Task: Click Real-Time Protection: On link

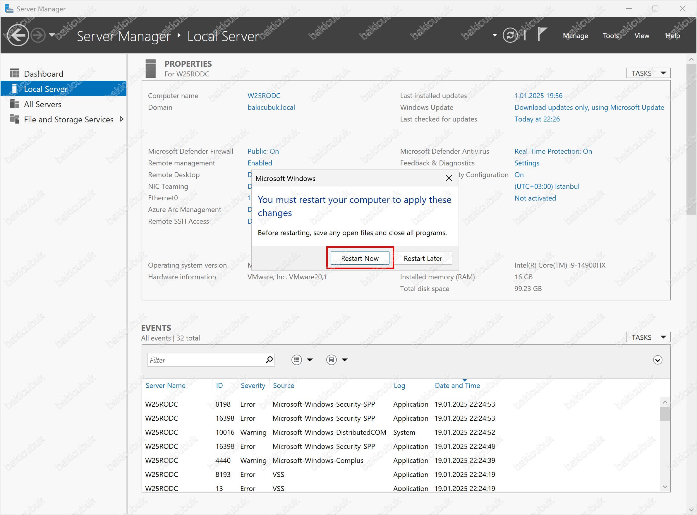Action: (x=553, y=151)
